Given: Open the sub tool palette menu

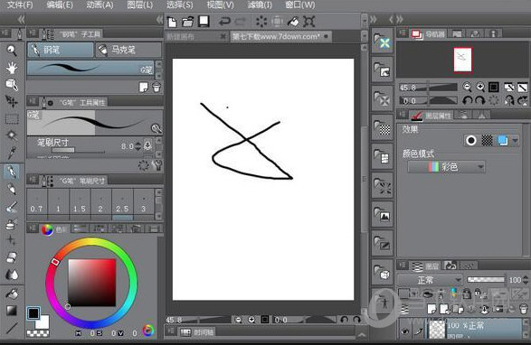Looking at the screenshot, I should pyautogui.click(x=33, y=33).
